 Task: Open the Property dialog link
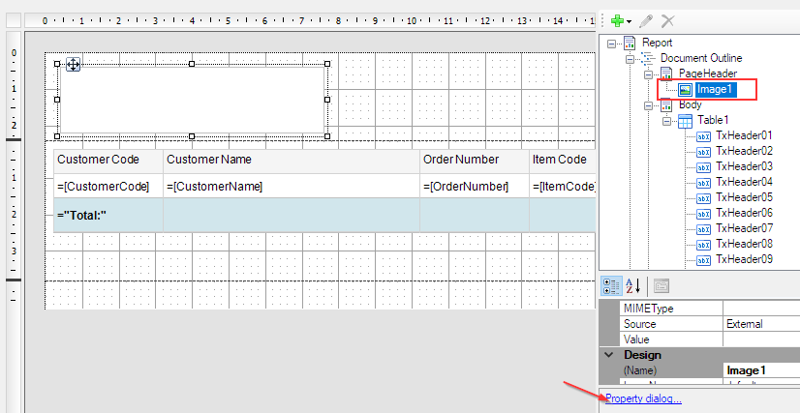643,398
